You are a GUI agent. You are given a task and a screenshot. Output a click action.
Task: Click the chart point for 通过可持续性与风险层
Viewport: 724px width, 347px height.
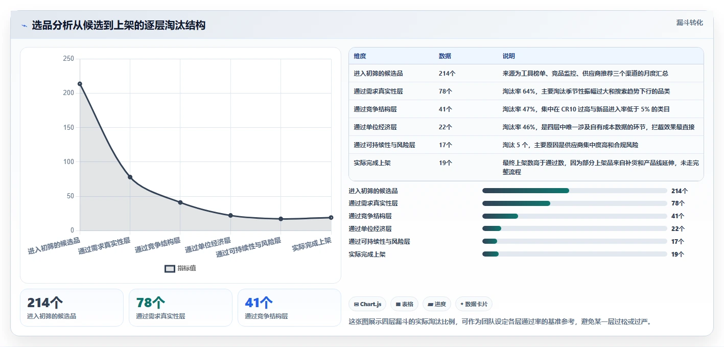tap(281, 219)
